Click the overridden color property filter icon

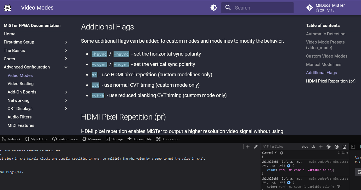tap(339, 187)
